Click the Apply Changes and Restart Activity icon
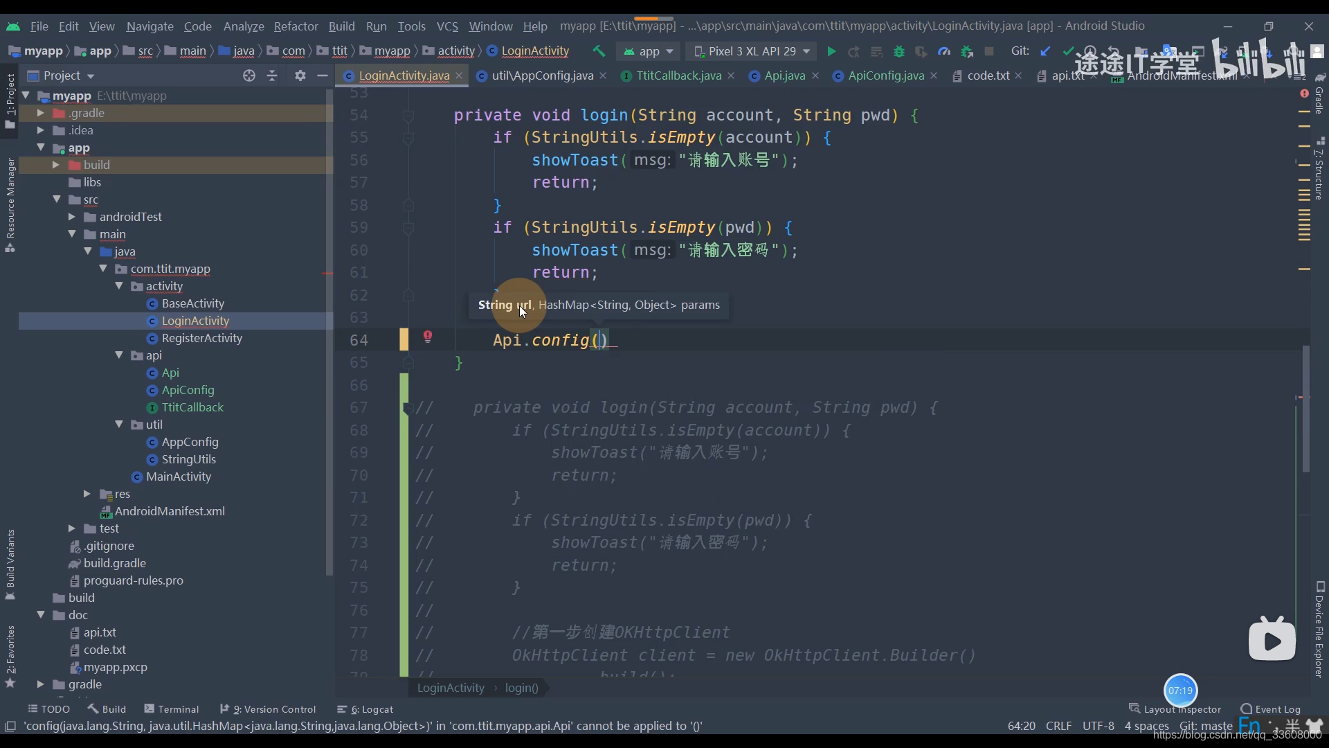 click(x=854, y=51)
